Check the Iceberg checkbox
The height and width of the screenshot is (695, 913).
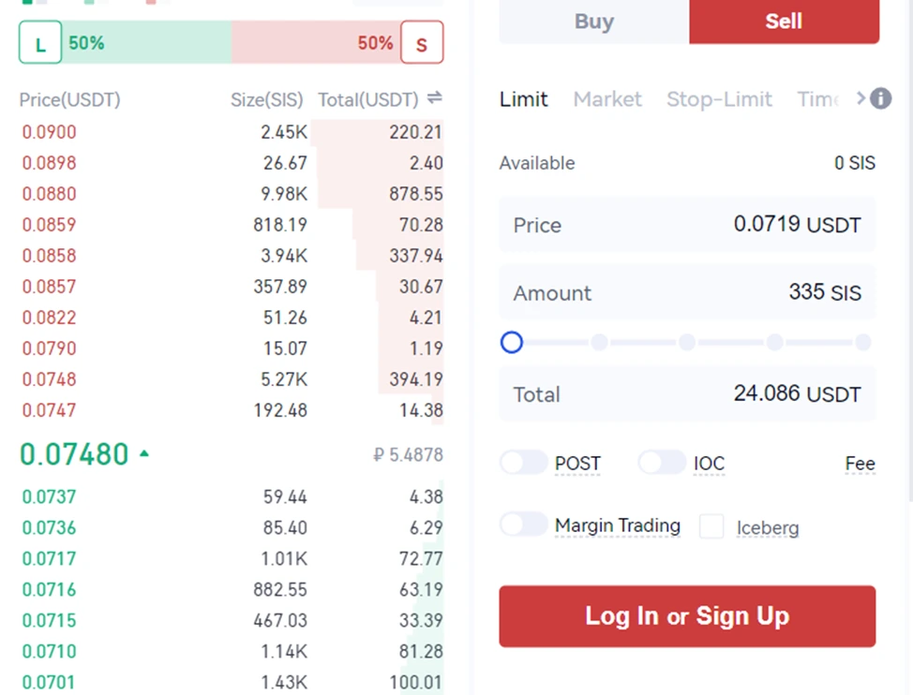pyautogui.click(x=711, y=527)
